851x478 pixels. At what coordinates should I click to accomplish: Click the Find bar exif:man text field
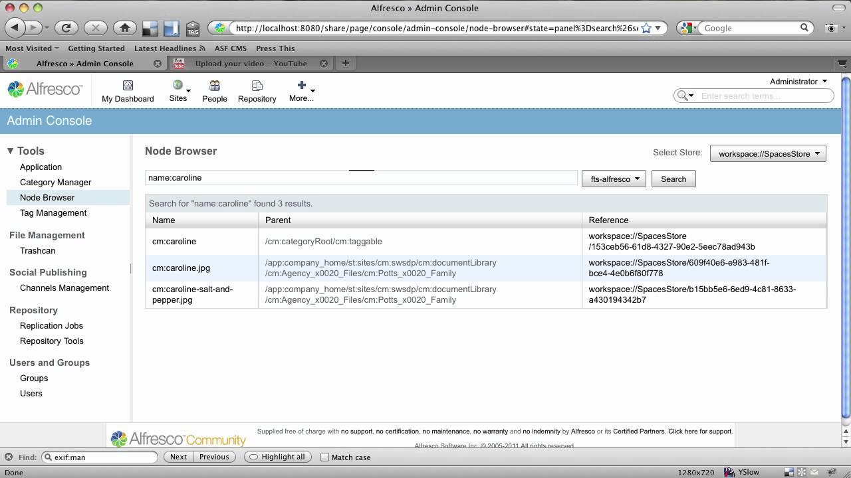[x=100, y=457]
